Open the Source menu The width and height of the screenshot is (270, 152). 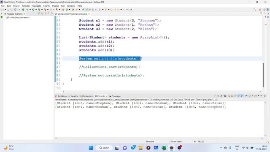[x=16, y=6]
